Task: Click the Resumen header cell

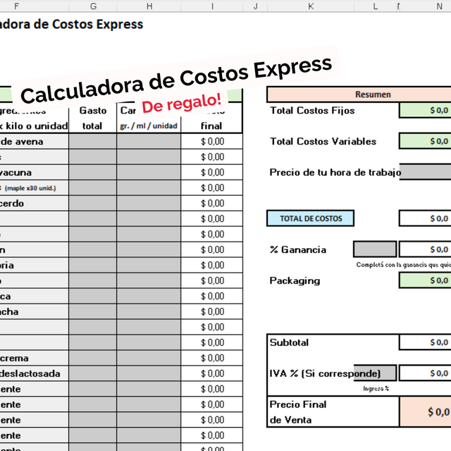Action: [373, 94]
